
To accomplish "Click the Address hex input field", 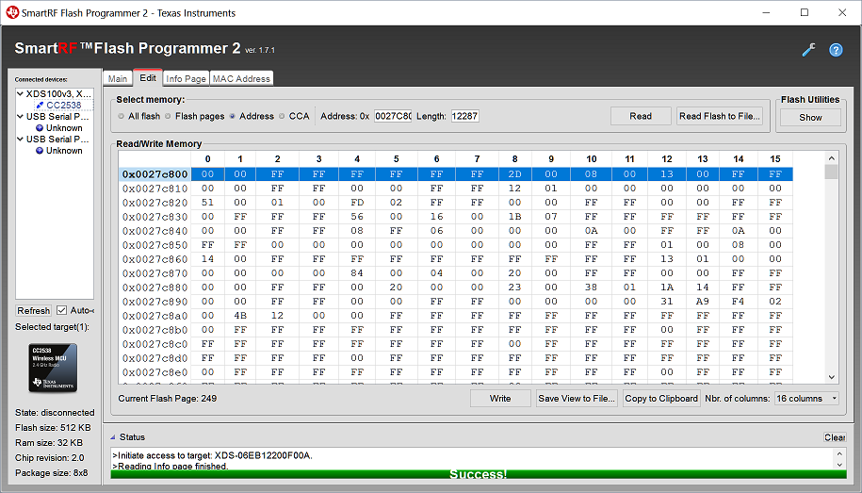I will (393, 116).
